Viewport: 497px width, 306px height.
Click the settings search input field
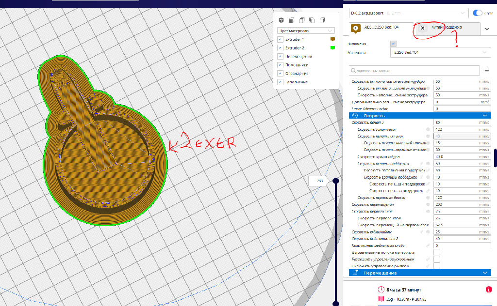[x=414, y=71]
